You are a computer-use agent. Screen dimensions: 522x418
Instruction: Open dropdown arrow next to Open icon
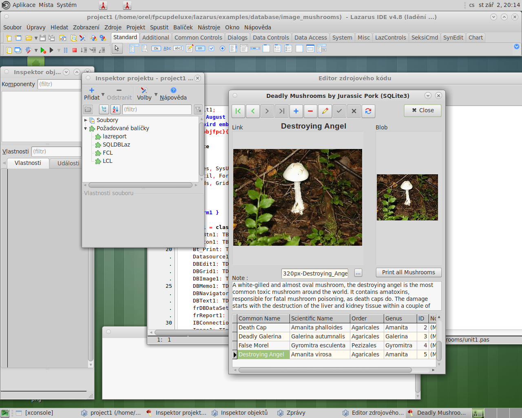click(36, 38)
